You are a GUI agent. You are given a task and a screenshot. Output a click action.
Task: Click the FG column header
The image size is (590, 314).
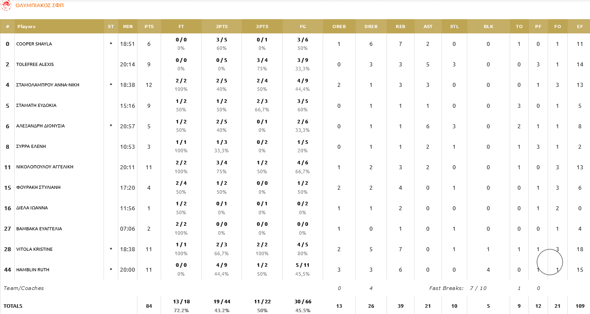[x=303, y=26]
